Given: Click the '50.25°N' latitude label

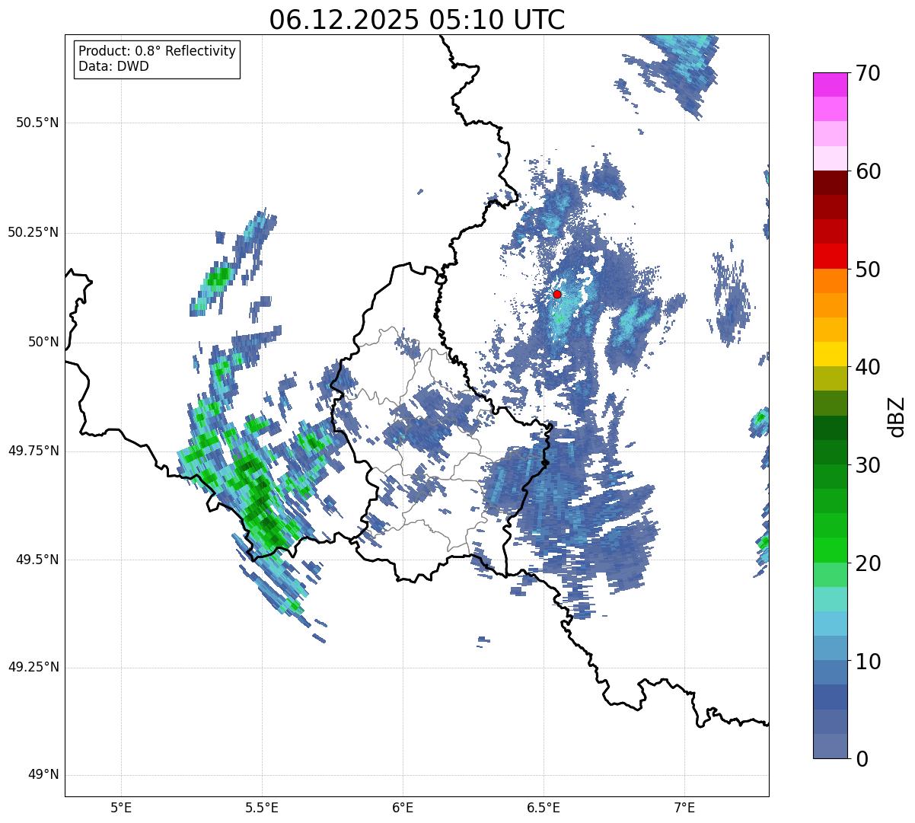Looking at the screenshot, I should [33, 232].
